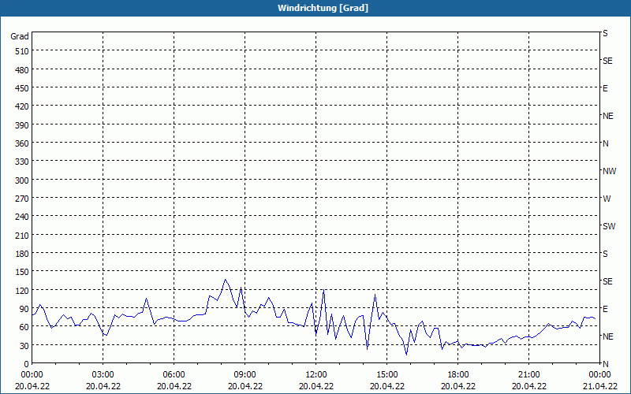Select the 180 tick on the left axis

pos(20,254)
